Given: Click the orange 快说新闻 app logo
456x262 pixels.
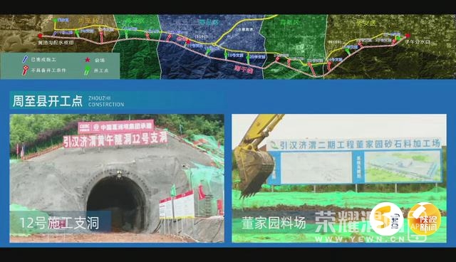Looking at the screenshot, I should [425, 219].
